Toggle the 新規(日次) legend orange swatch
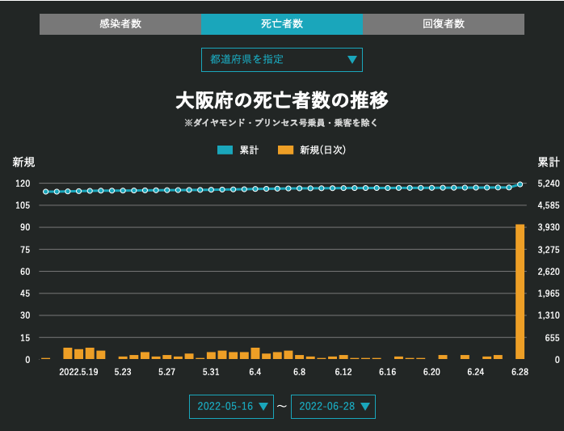 click(285, 150)
